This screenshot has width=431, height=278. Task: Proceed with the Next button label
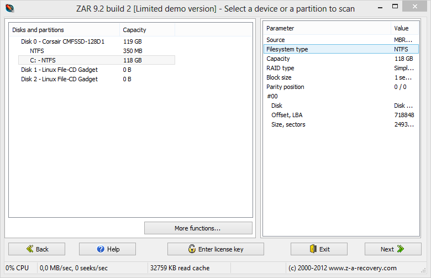coord(387,249)
